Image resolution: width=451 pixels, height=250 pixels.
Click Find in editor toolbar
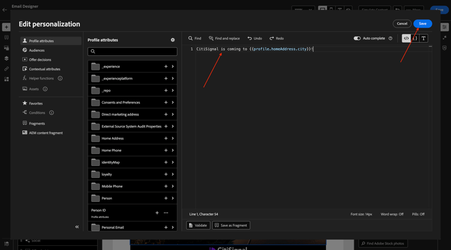(195, 38)
